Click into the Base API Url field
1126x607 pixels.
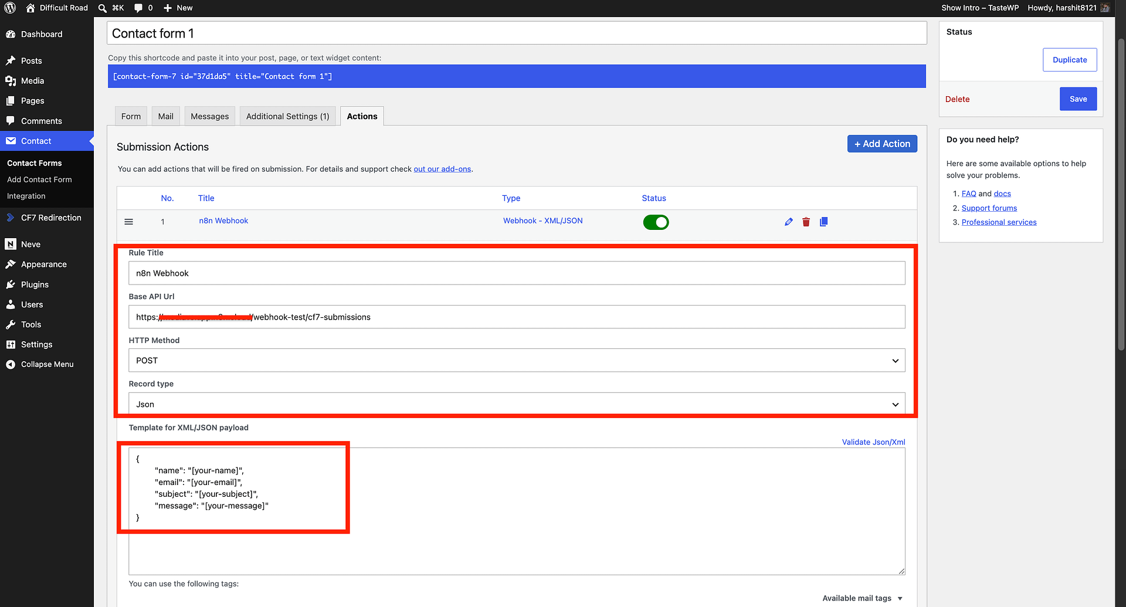click(x=517, y=317)
